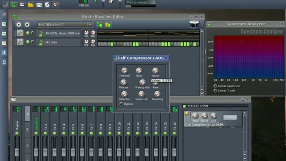Viewport: 286px width, 161px height.
Task: Click the Release knob in Calf Compressor
Action: [x=123, y=82]
